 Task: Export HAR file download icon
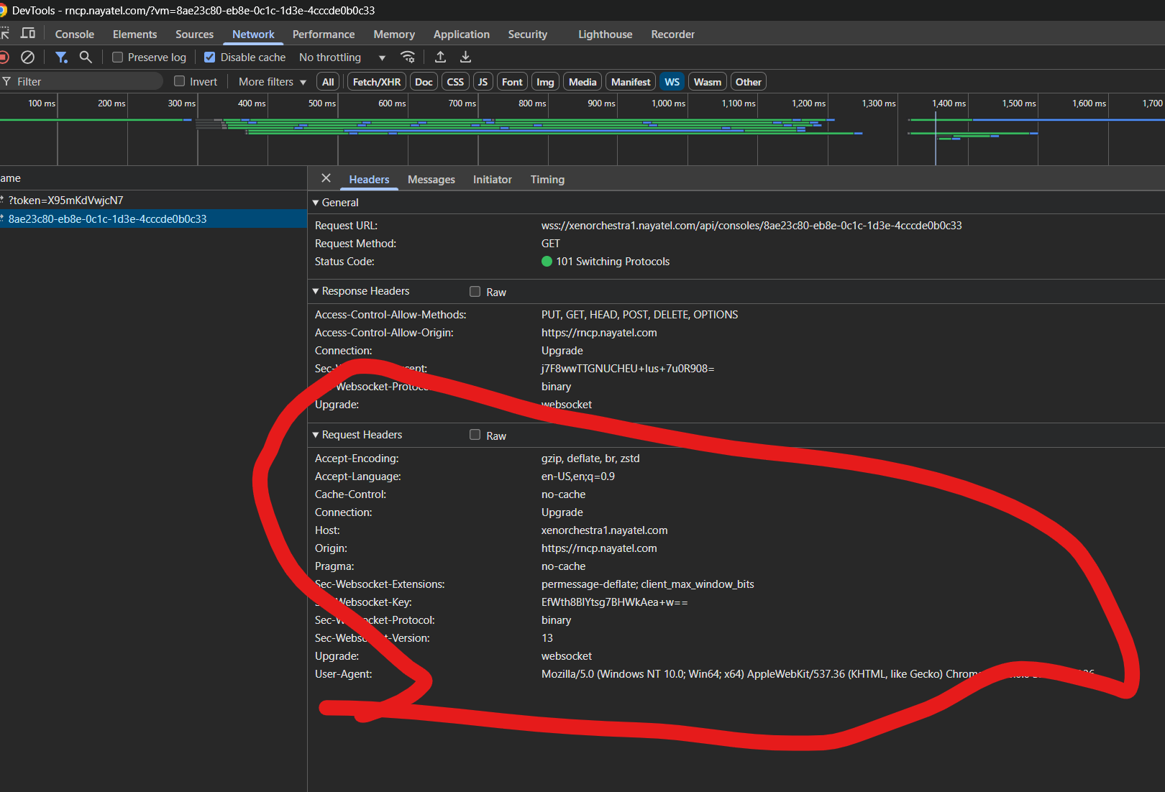(x=465, y=57)
